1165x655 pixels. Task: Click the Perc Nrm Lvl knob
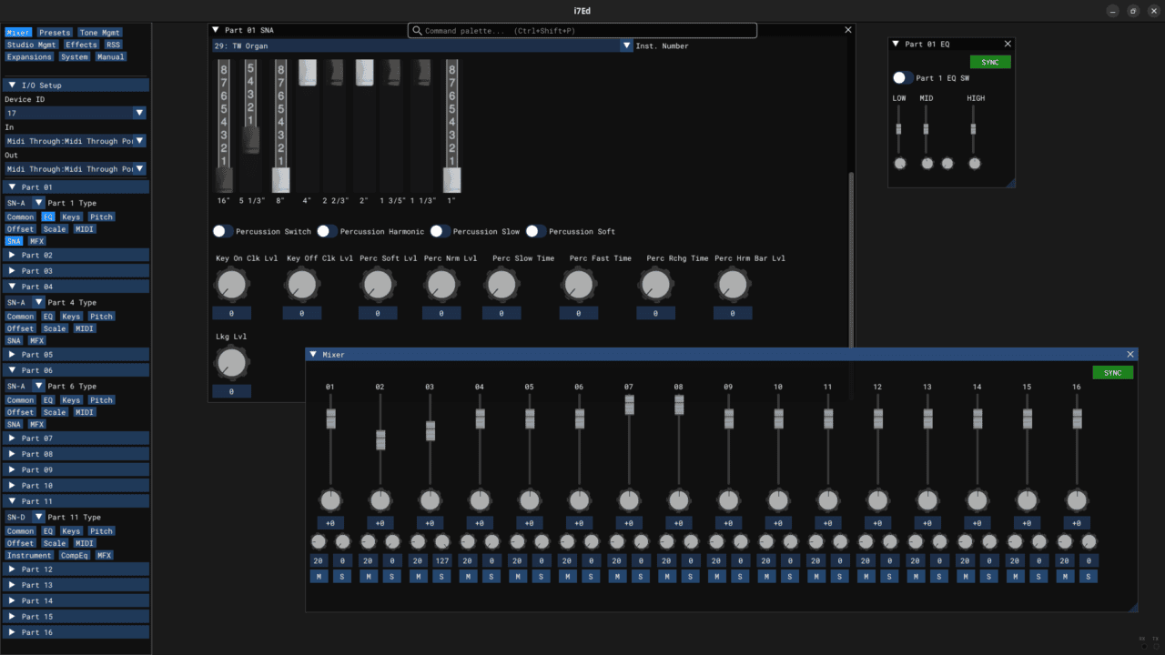pyautogui.click(x=441, y=286)
